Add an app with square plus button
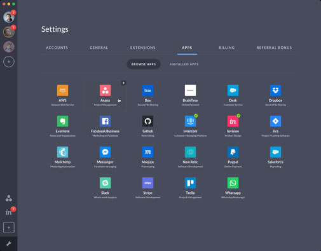The image size is (321, 251). (9, 227)
